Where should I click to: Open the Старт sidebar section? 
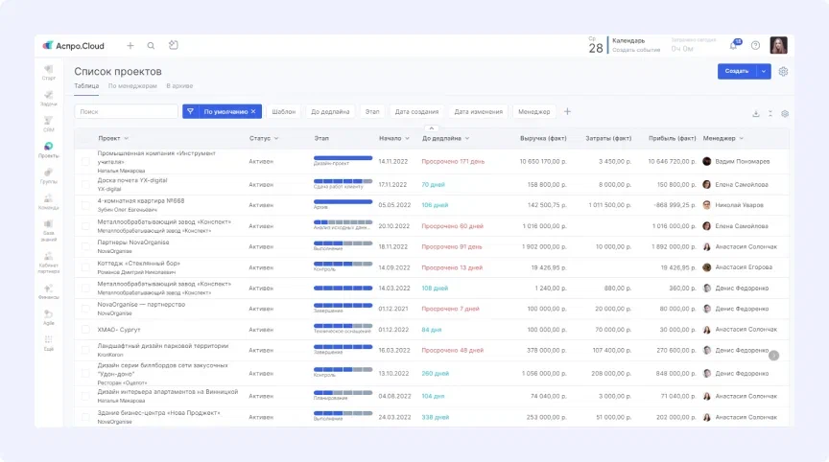49,72
